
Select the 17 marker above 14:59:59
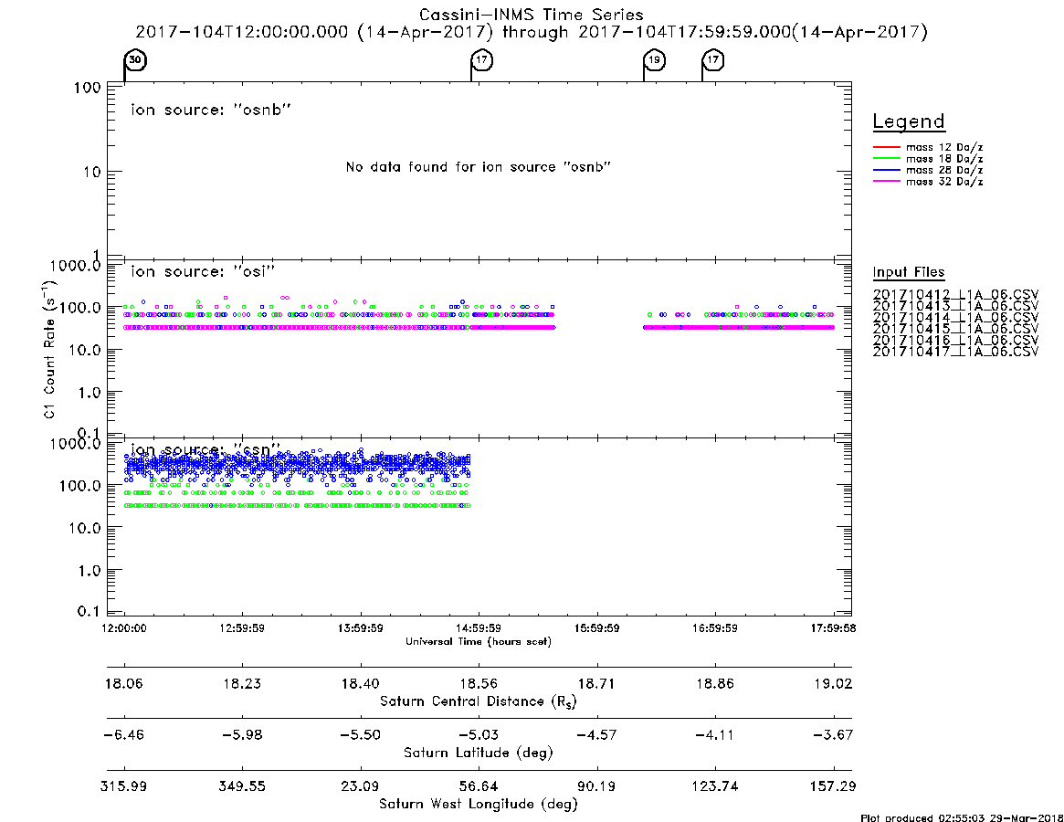482,59
